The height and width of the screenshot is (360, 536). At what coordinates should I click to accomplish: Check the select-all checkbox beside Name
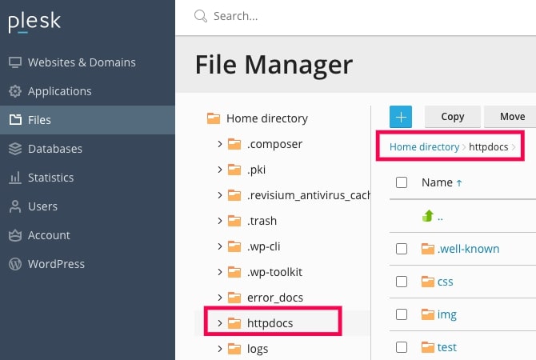[x=402, y=182]
